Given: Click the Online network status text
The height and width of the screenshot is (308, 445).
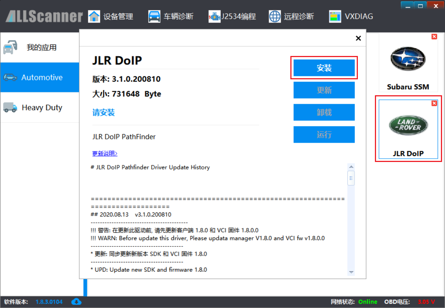Looking at the screenshot, I should 367,302.
